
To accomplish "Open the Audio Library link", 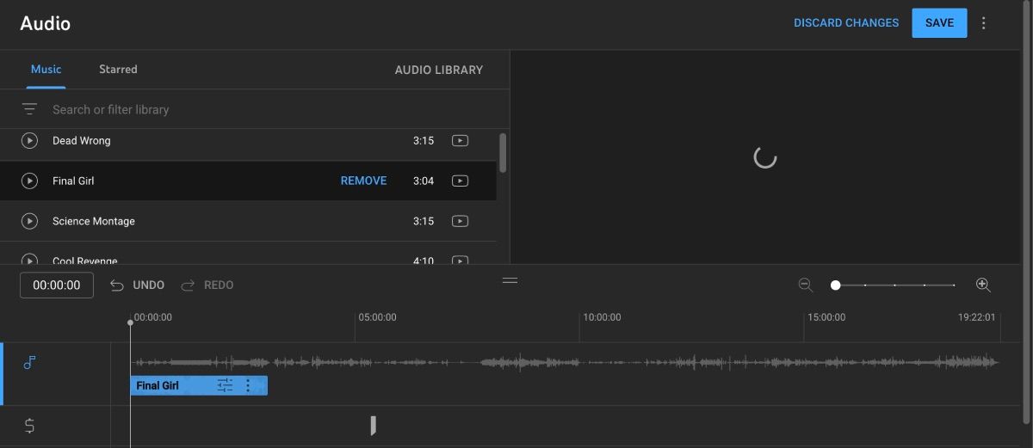I will (438, 70).
